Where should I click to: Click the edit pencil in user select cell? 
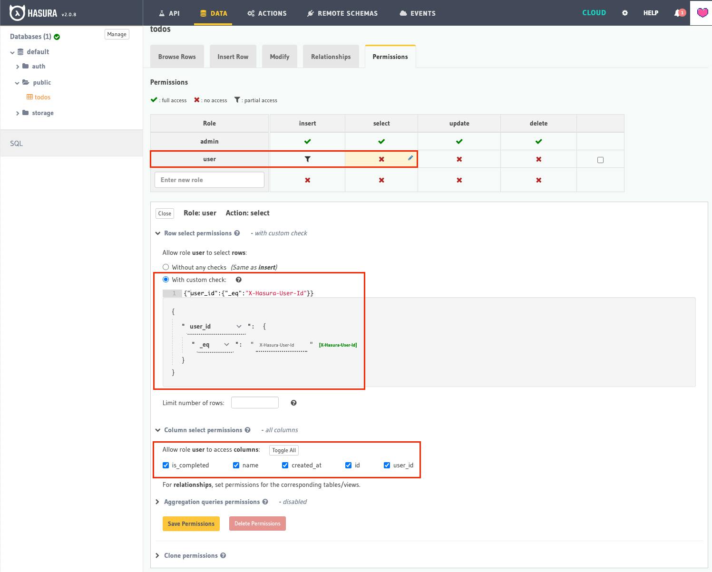(410, 158)
